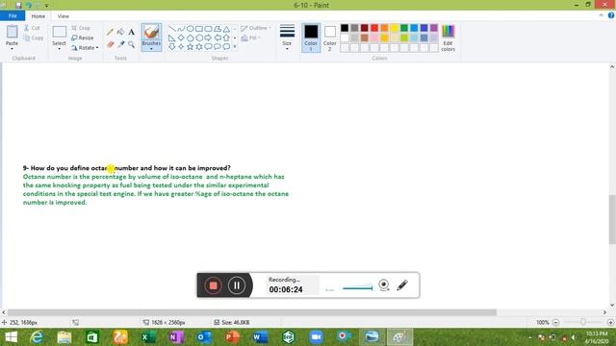Screen dimensions: 616x346
Task: Open the webcam settings on recorder
Action: tap(384, 285)
